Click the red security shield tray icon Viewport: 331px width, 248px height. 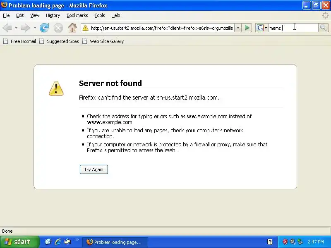[285, 242]
